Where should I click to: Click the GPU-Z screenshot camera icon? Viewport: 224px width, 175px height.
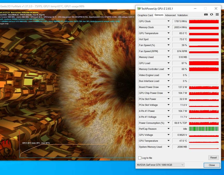[x=206, y=14]
